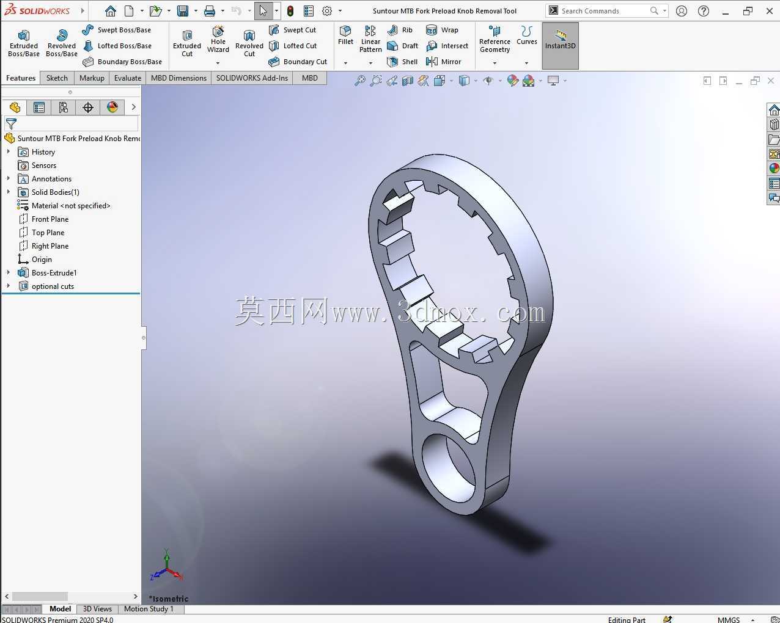Click the user login account icon
Viewport: 780px width, 623px height.
point(682,11)
